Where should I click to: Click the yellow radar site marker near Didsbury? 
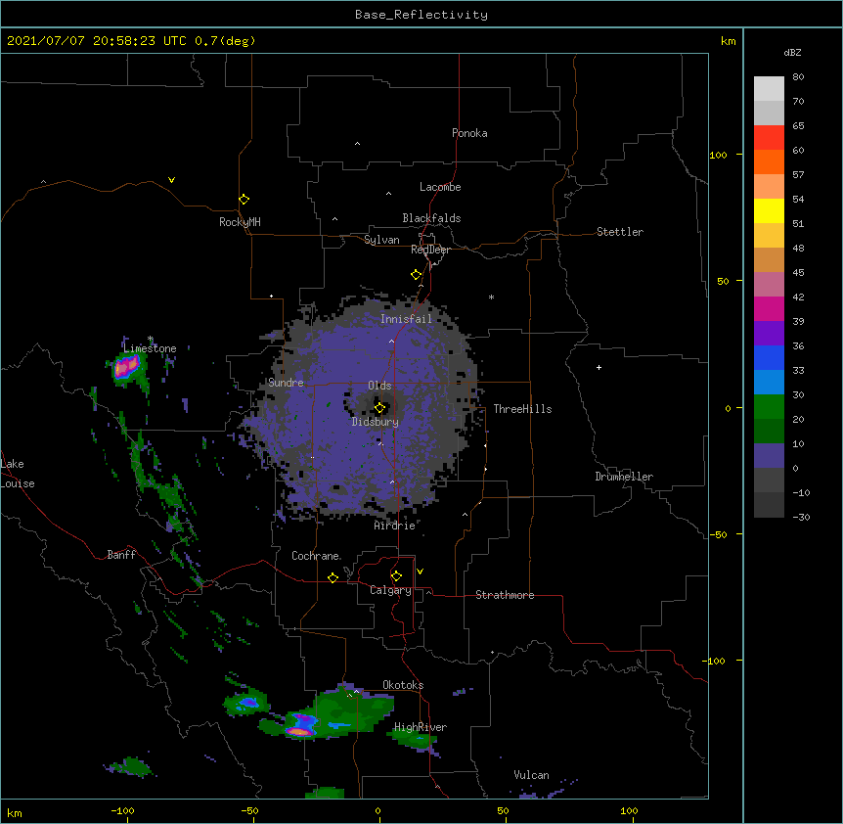(379, 408)
